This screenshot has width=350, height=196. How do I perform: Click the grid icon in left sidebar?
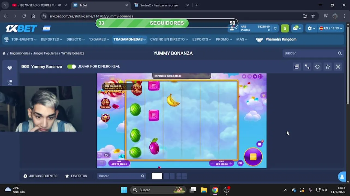(x=10, y=82)
